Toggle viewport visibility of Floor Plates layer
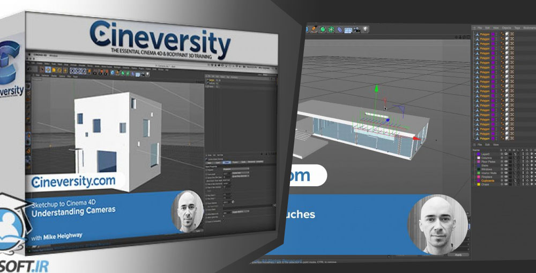 click(x=506, y=162)
